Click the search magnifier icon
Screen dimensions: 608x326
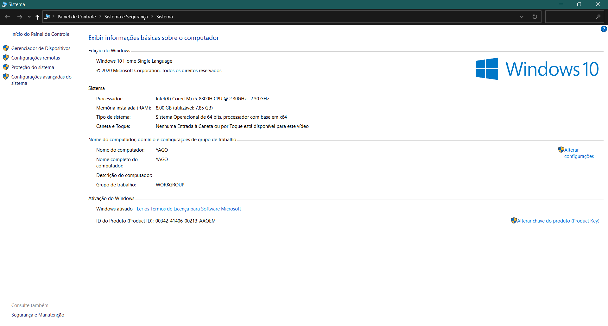pos(598,17)
